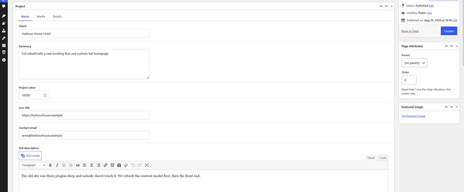The width and height of the screenshot is (464, 192).
Task: Open the Paragraph format dropdown
Action: pos(33,165)
